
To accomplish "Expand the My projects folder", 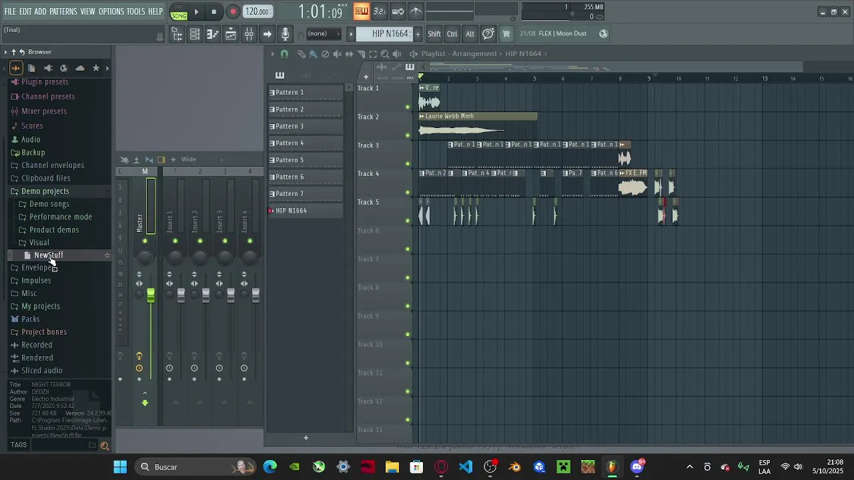I will (40, 307).
